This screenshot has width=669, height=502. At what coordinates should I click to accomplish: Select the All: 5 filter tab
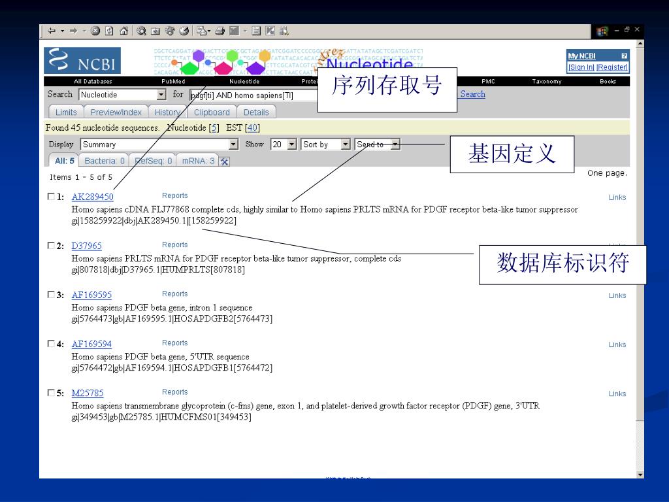click(x=65, y=161)
